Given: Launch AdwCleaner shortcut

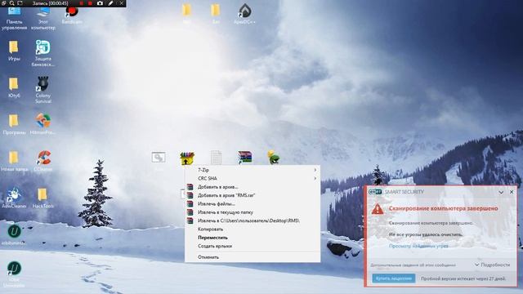Looking at the screenshot, I should click(x=14, y=198).
